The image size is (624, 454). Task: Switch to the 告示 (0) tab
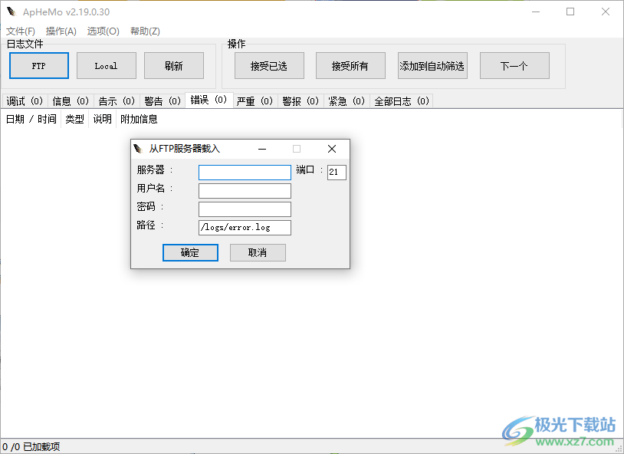117,101
